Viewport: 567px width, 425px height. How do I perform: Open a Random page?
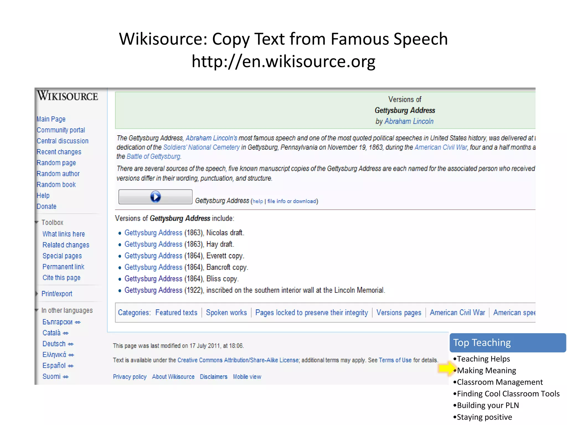pyautogui.click(x=56, y=163)
